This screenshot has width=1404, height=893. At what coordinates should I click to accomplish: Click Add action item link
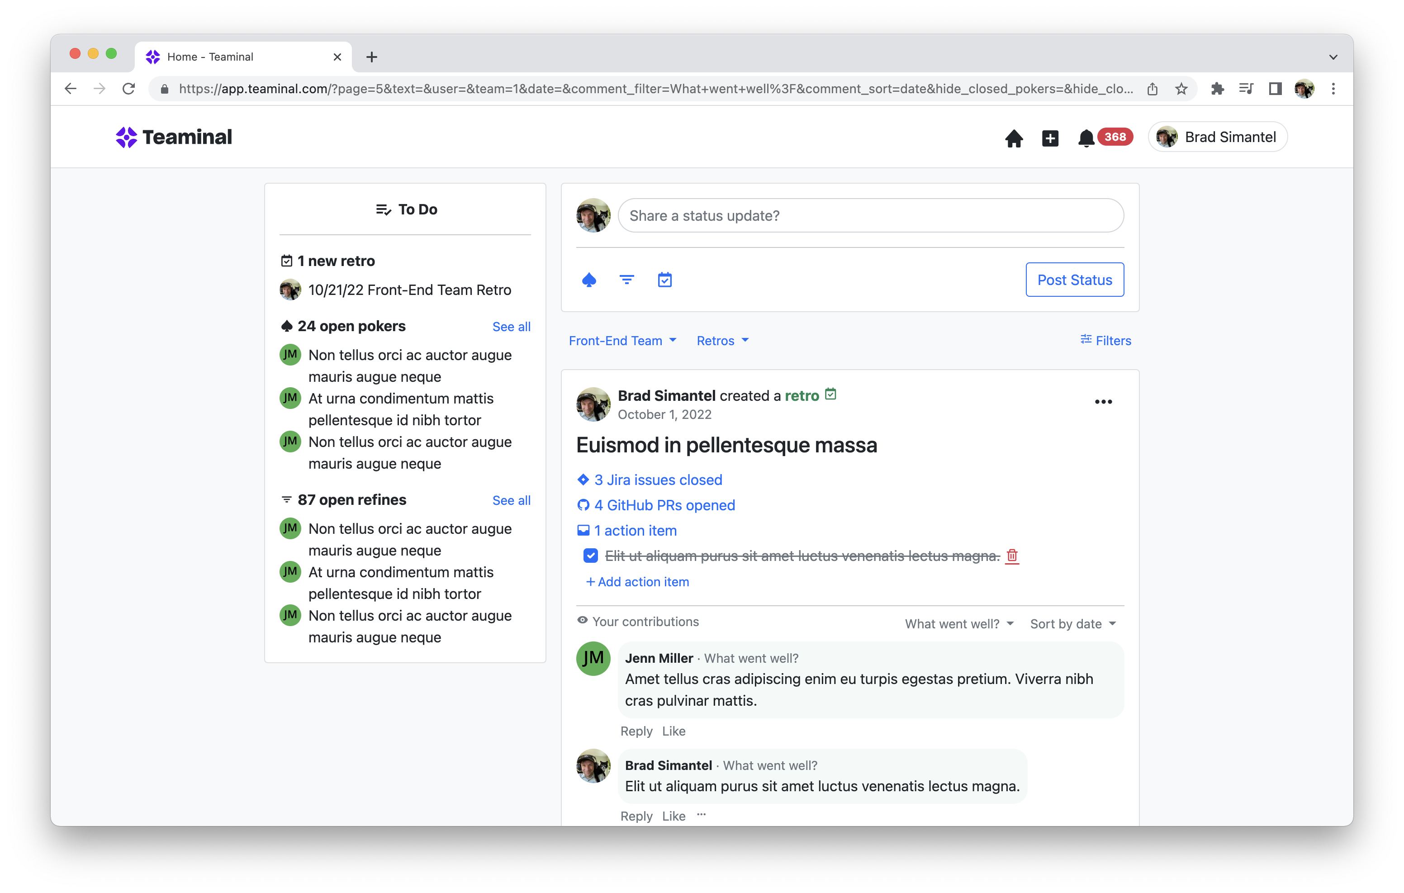[637, 581]
